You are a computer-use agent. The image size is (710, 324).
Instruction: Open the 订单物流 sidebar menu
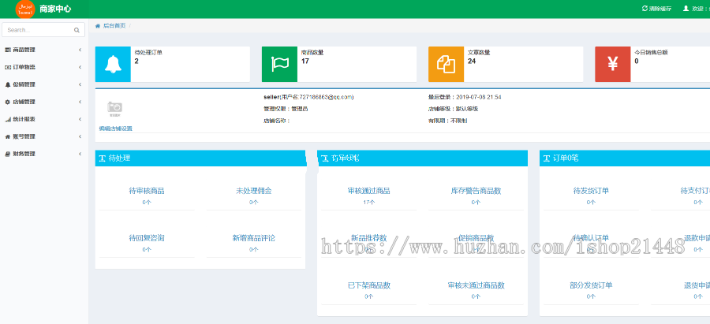(x=44, y=67)
